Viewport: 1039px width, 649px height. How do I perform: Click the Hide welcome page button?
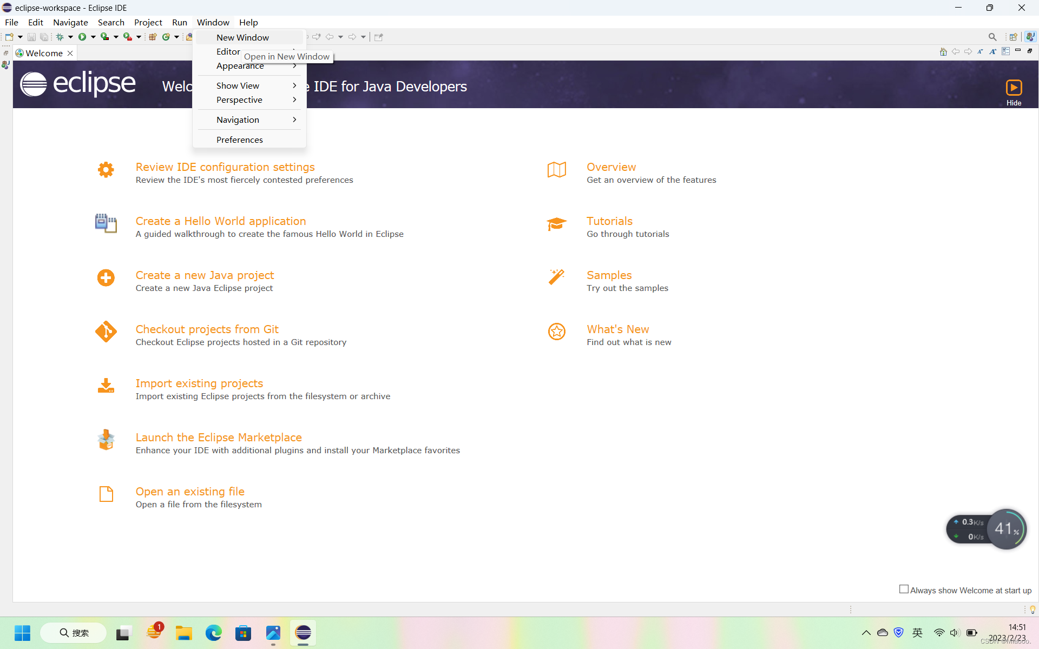click(x=1014, y=92)
